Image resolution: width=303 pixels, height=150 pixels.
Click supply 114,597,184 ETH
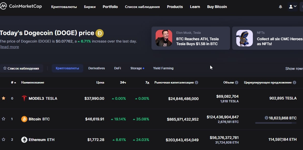click(283, 139)
